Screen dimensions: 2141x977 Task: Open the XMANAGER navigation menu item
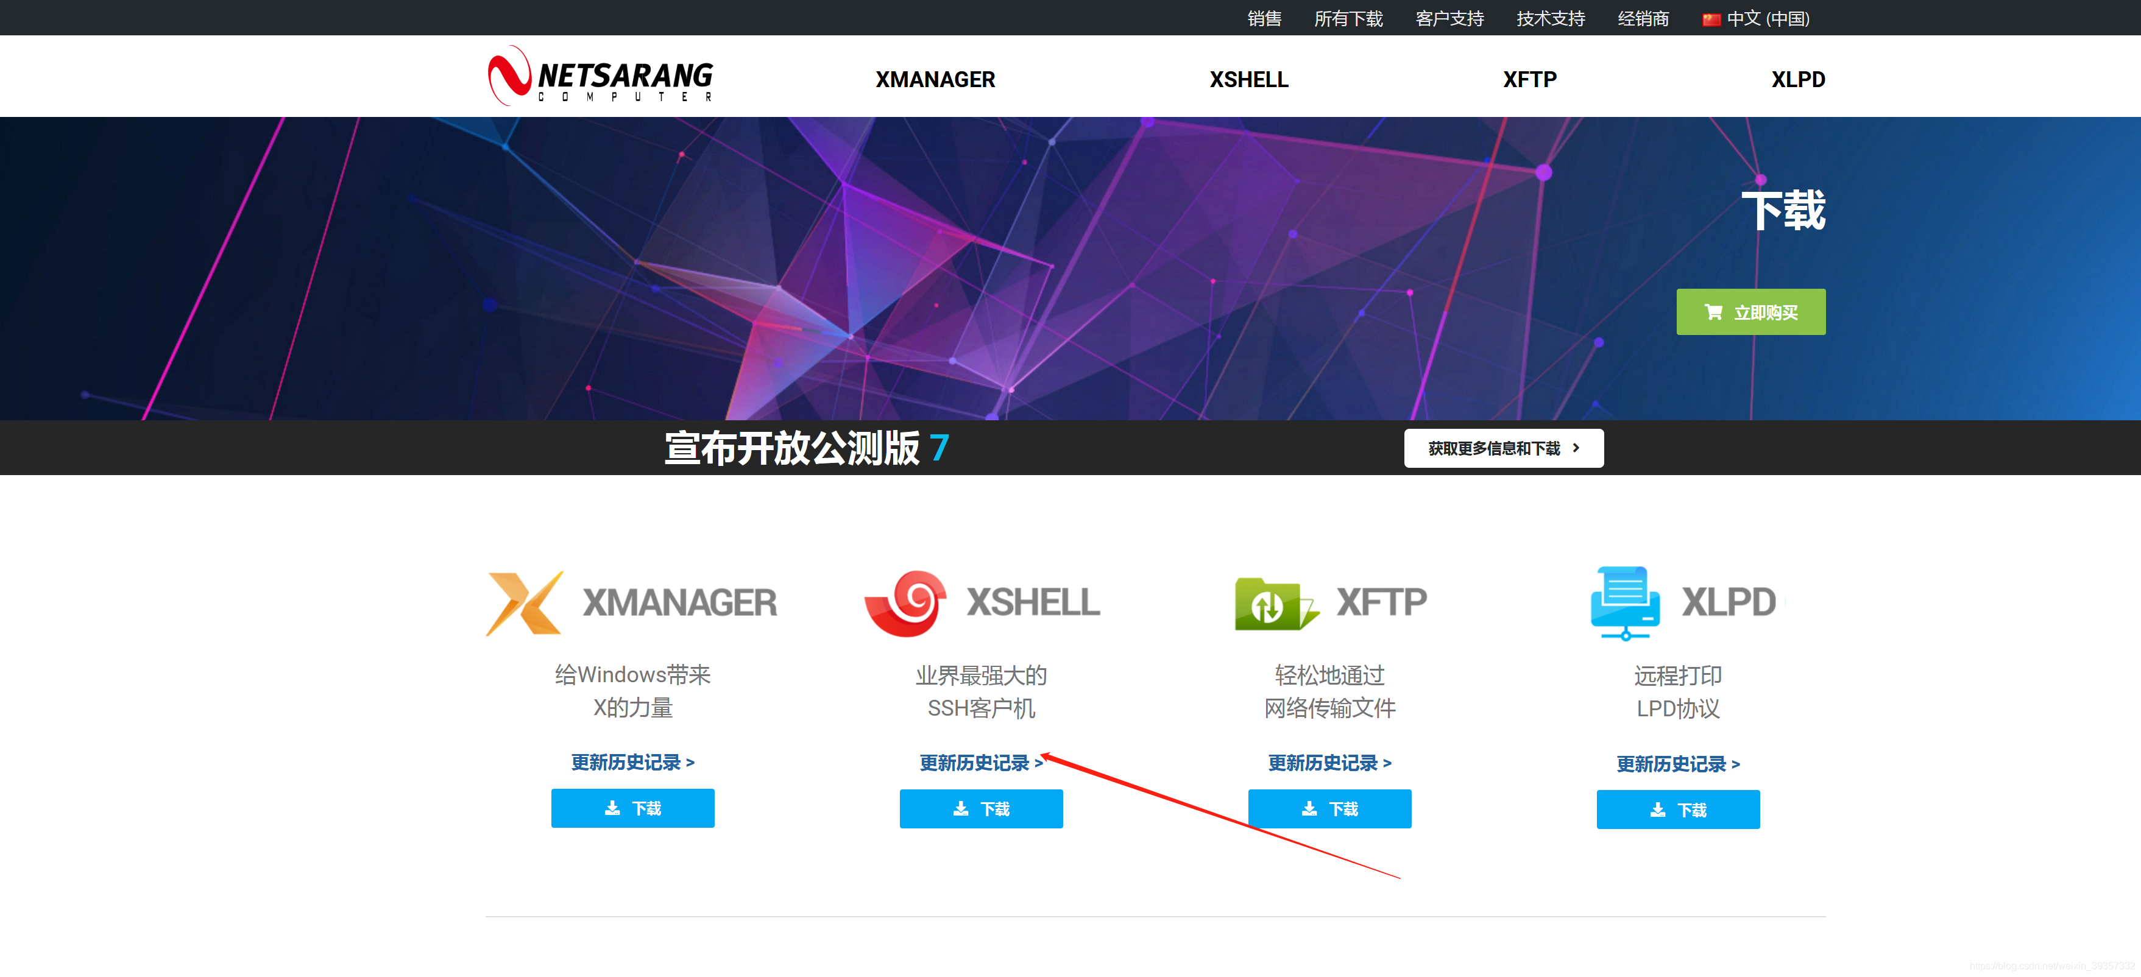pyautogui.click(x=935, y=80)
